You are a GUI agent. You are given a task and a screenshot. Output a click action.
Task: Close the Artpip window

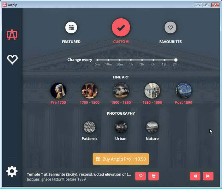215,5
